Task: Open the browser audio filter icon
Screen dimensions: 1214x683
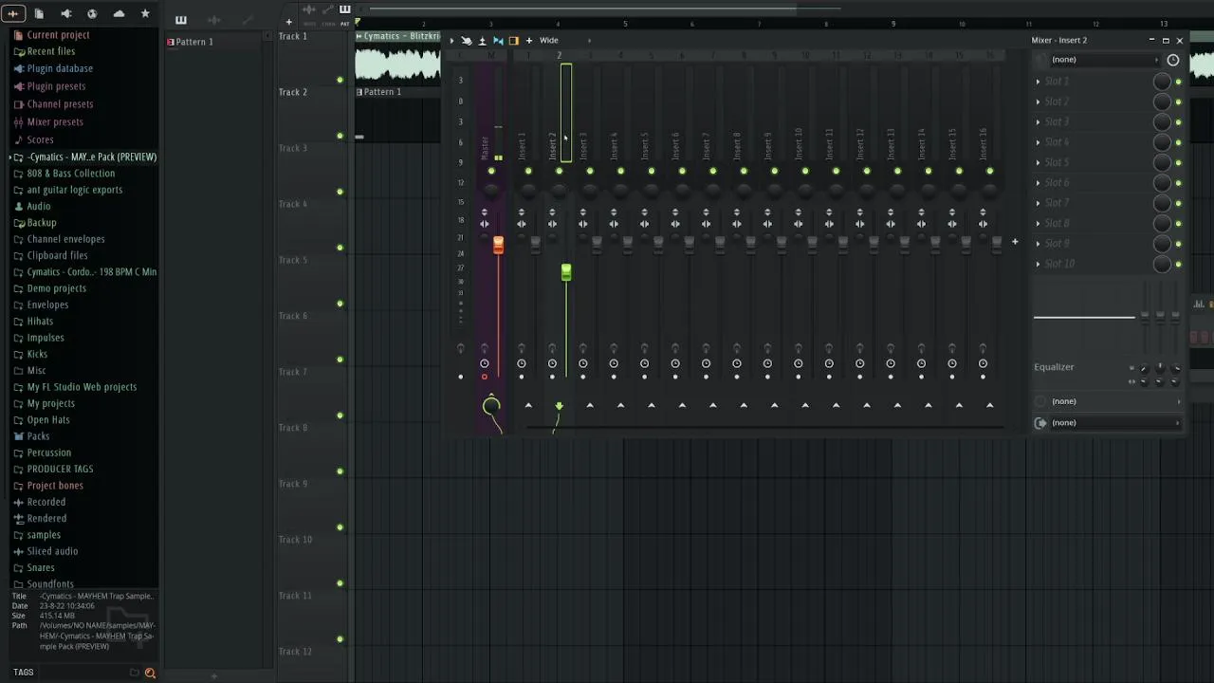Action: (x=13, y=13)
